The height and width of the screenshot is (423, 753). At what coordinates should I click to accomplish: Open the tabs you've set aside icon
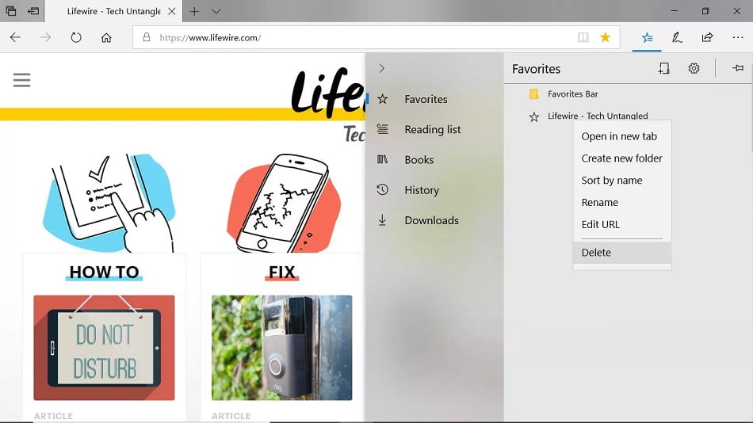[10, 10]
